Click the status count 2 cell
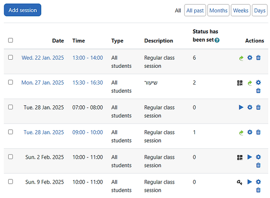This screenshot has height=198, width=270. [x=194, y=83]
